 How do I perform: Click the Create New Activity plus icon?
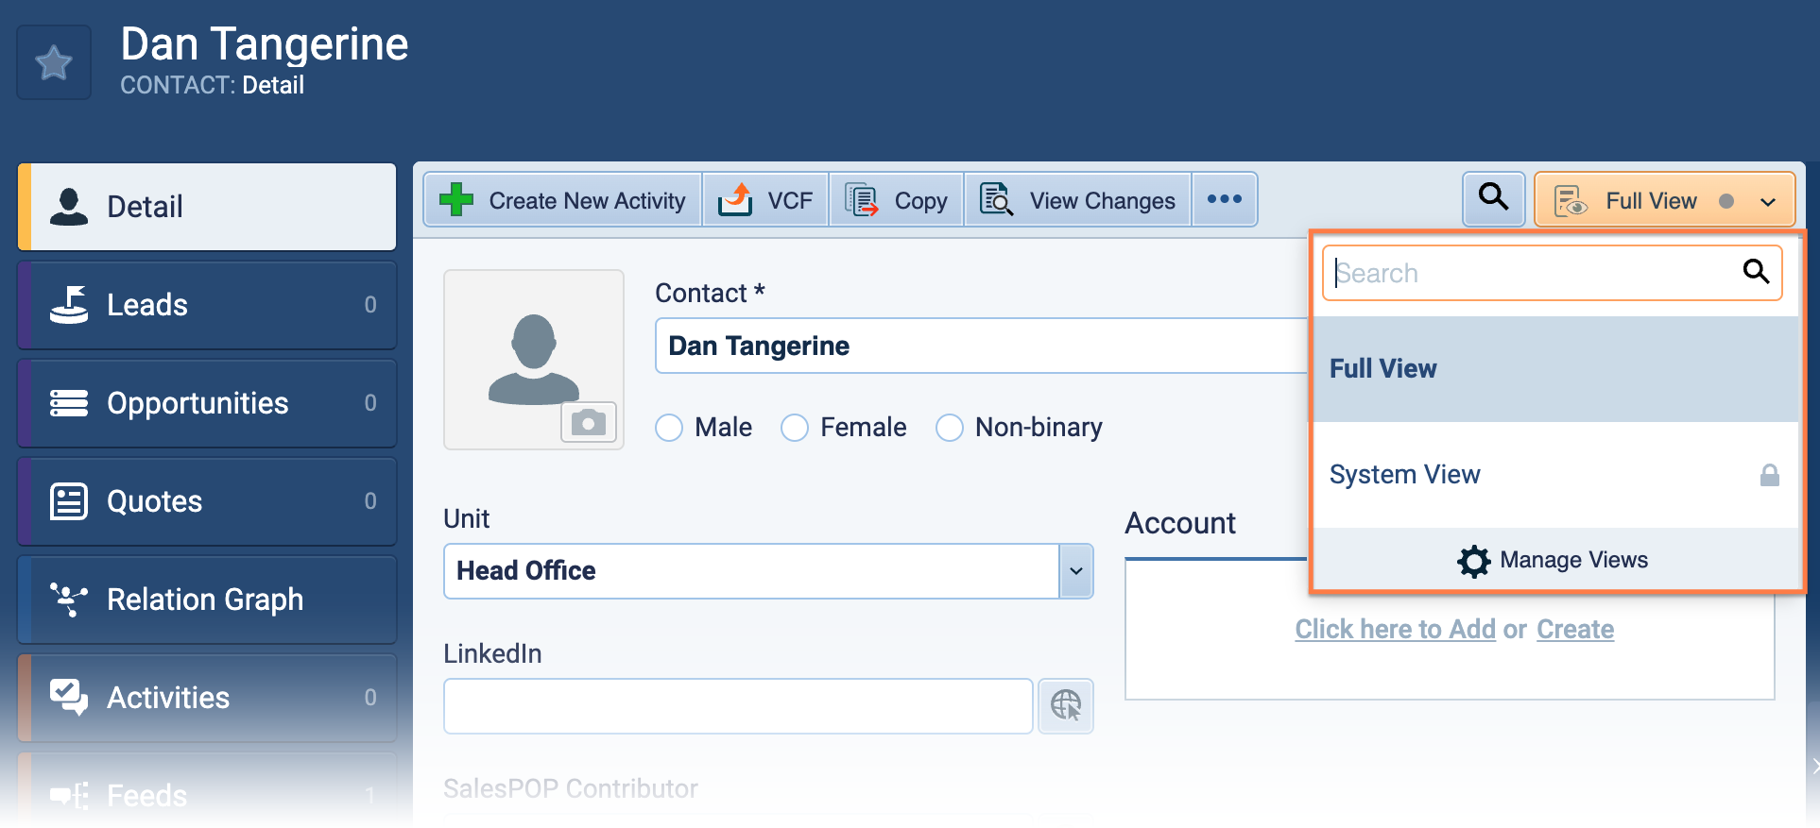click(456, 200)
